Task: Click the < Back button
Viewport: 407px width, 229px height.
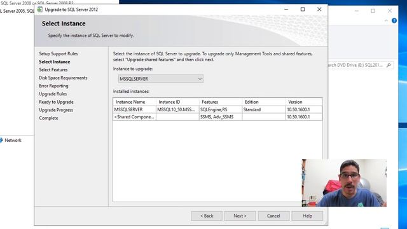Action: coord(207,216)
